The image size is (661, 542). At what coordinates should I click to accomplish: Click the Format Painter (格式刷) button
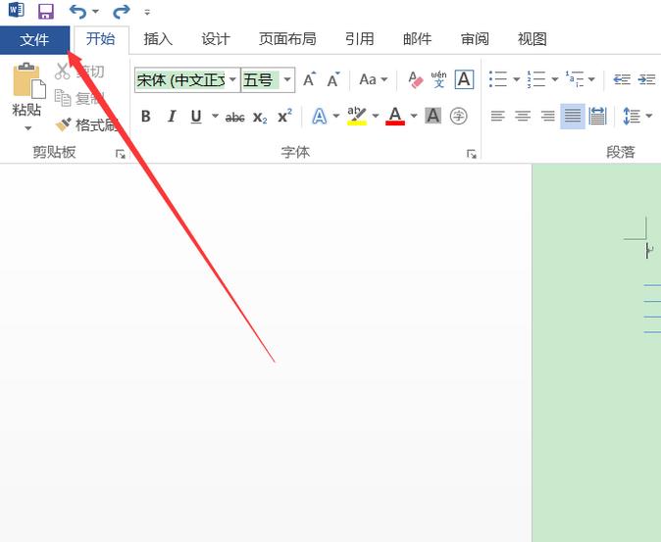click(86, 124)
